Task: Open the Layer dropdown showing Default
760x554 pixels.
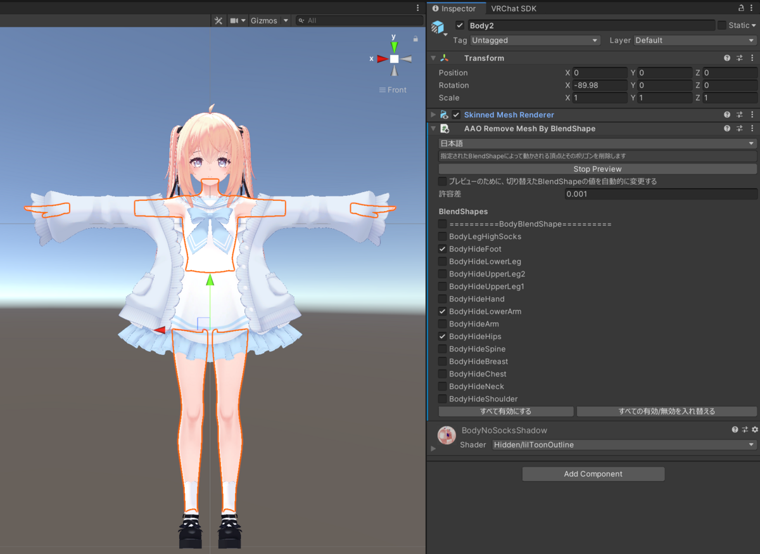Action: coord(695,41)
